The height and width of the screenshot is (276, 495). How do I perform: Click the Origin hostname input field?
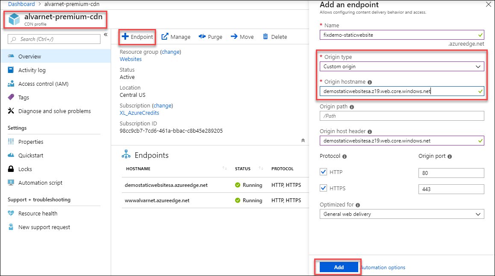[x=401, y=91]
